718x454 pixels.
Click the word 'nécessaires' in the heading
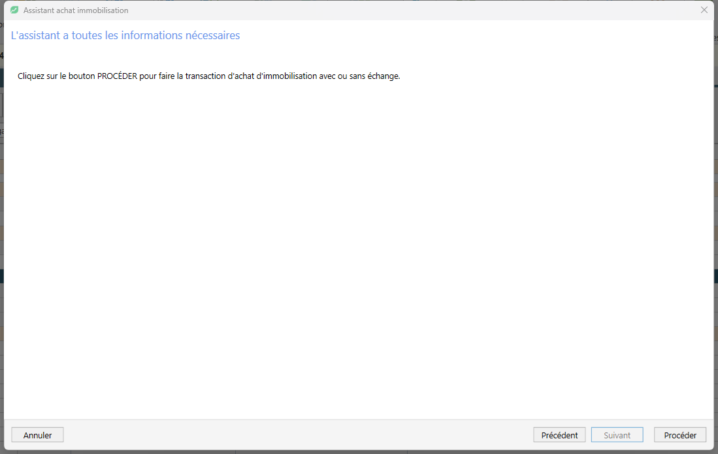pyautogui.click(x=212, y=35)
